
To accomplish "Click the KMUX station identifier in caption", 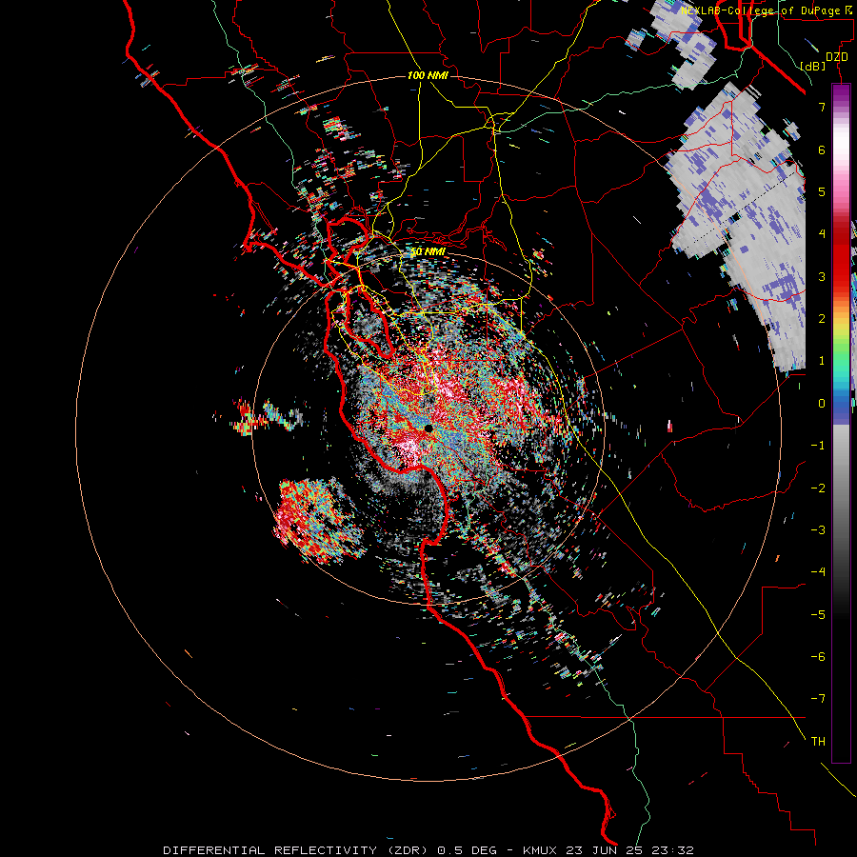I will 541,850.
